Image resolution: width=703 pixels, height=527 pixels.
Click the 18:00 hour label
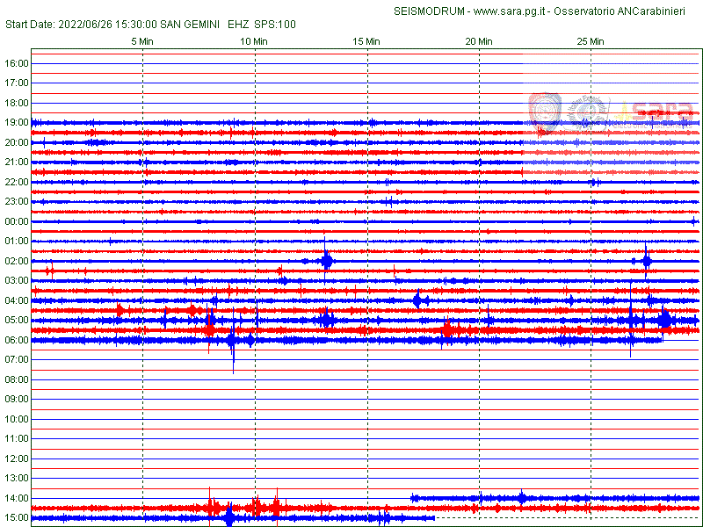click(17, 103)
